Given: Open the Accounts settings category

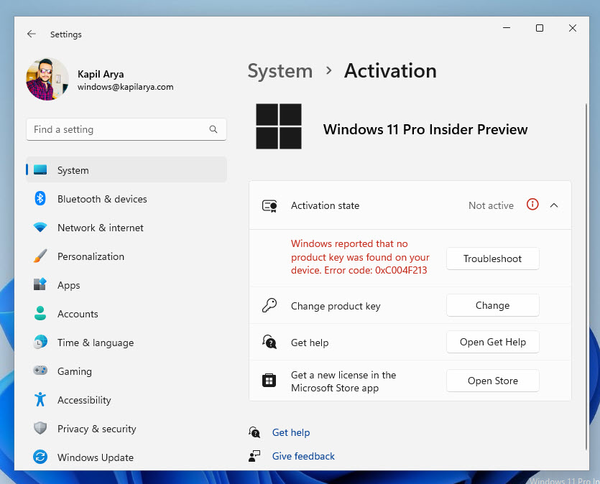Looking at the screenshot, I should pyautogui.click(x=78, y=314).
